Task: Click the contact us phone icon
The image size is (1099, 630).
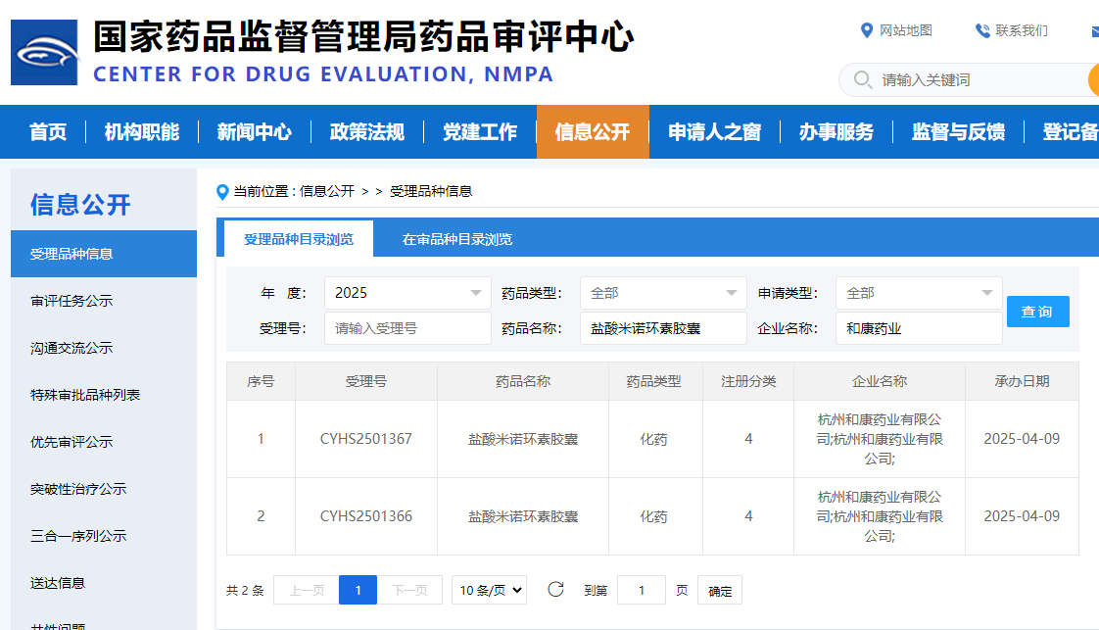Action: click(982, 30)
